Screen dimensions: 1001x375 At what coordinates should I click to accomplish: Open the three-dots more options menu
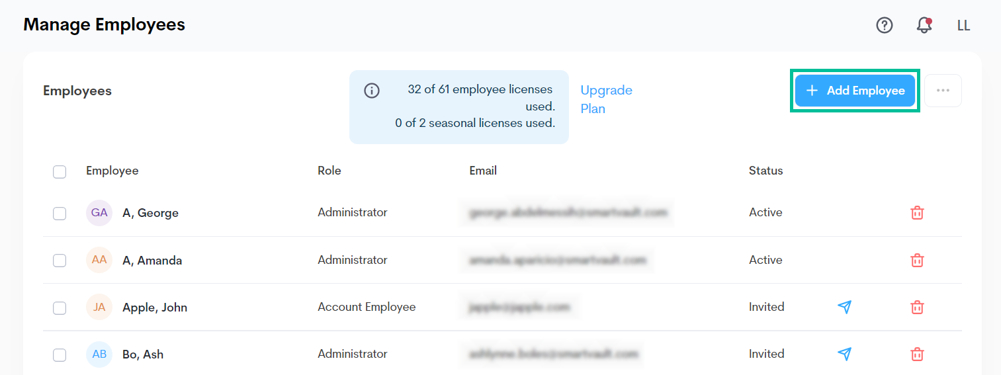click(943, 91)
